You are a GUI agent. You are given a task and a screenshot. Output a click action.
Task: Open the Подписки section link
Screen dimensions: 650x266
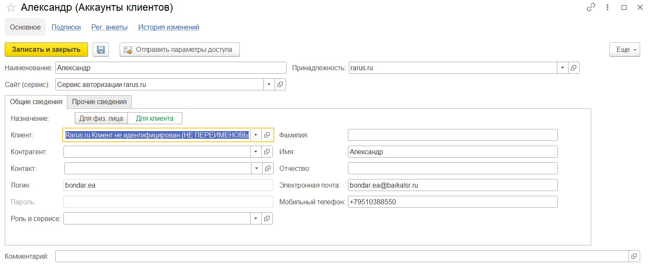[x=66, y=27]
